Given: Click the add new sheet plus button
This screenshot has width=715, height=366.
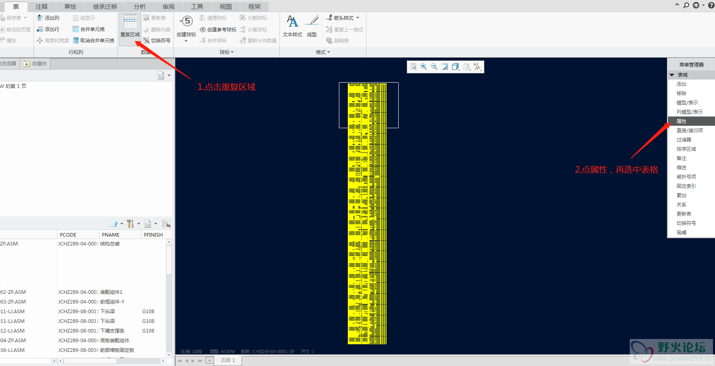Looking at the screenshot, I should pos(209,360).
